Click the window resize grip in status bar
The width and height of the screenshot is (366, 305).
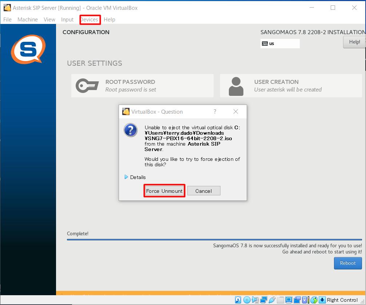(x=362, y=301)
